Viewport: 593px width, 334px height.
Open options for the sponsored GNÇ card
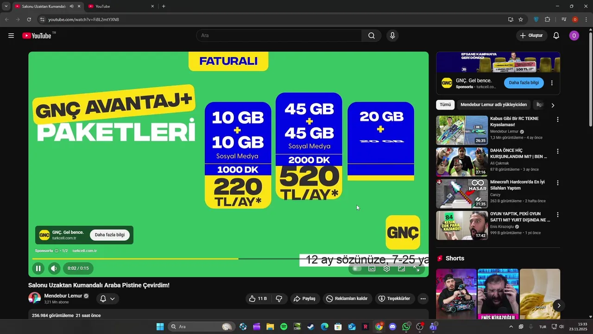tap(552, 83)
